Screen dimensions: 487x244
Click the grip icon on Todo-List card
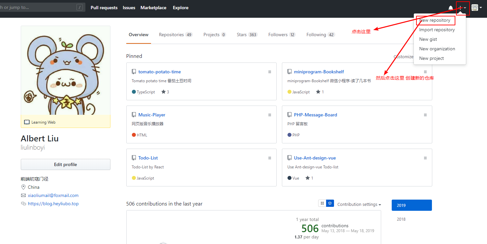coord(270,158)
